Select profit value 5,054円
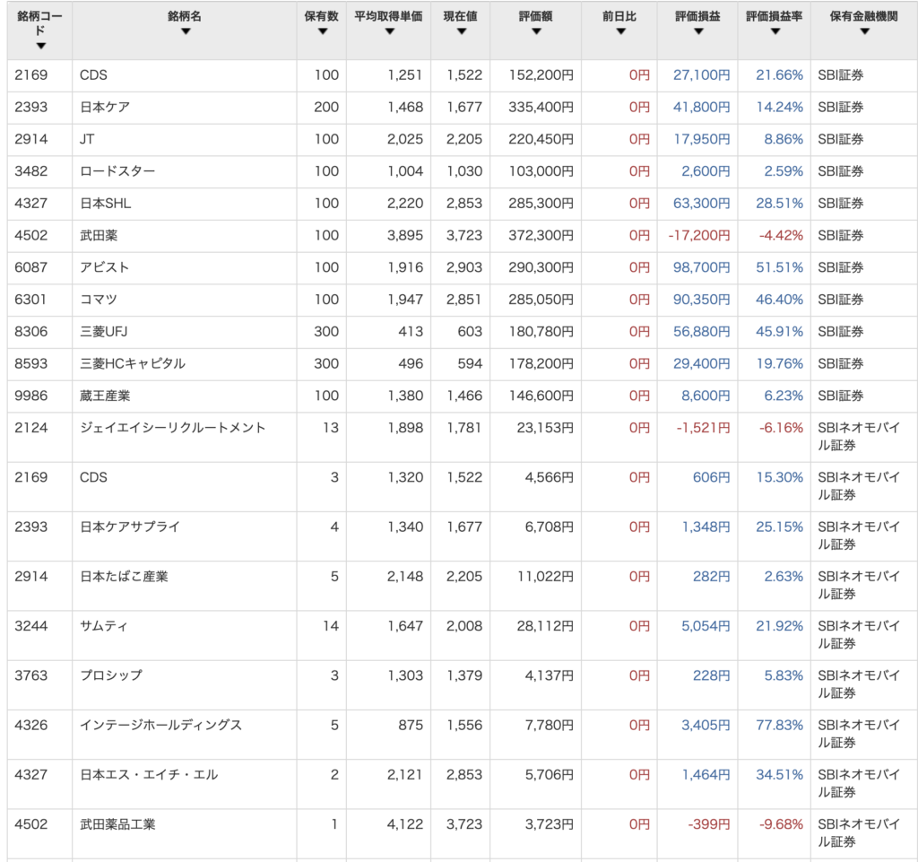Screen dimensions: 918x862 (706, 626)
